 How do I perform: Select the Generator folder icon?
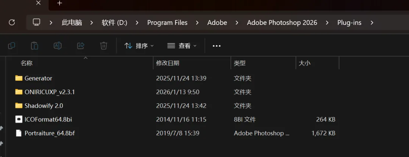point(19,78)
